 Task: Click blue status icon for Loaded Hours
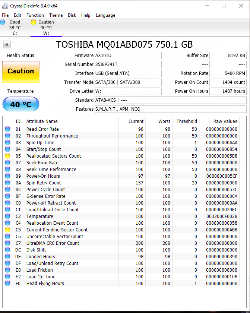(7, 256)
